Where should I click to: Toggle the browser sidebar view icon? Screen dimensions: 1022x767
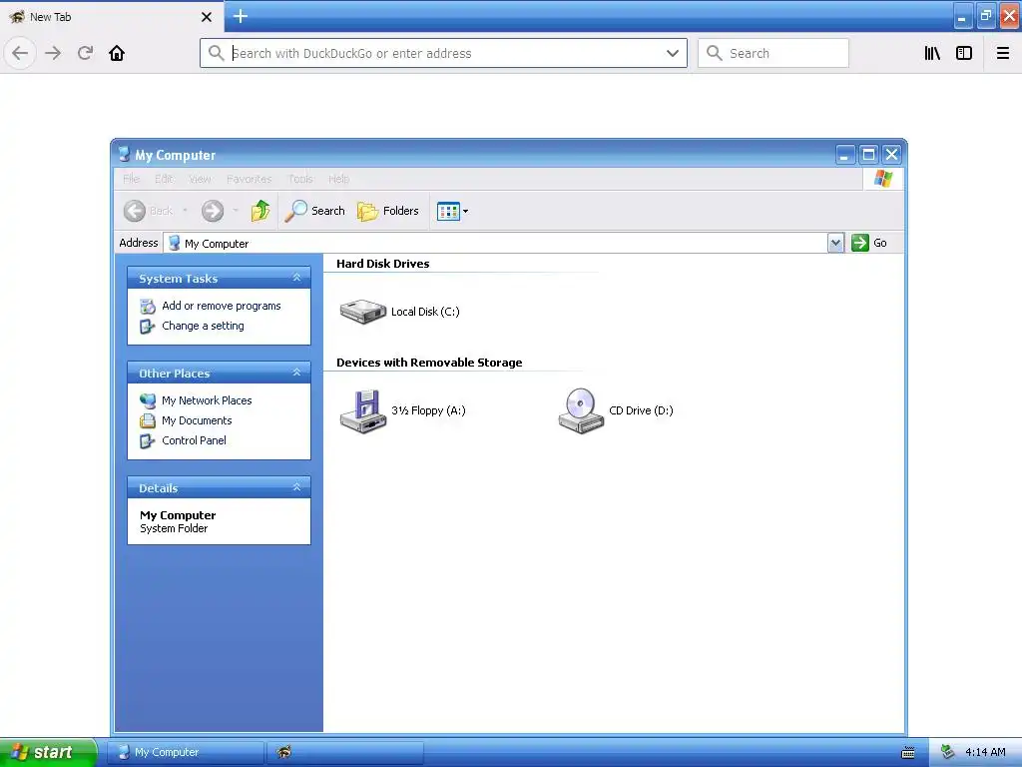[x=964, y=53]
